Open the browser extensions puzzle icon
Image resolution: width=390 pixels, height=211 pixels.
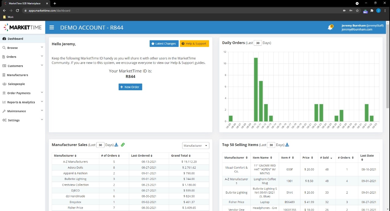[372, 10]
